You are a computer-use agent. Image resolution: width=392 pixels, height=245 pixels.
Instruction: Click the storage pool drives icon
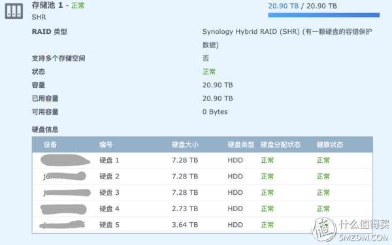(14, 10)
